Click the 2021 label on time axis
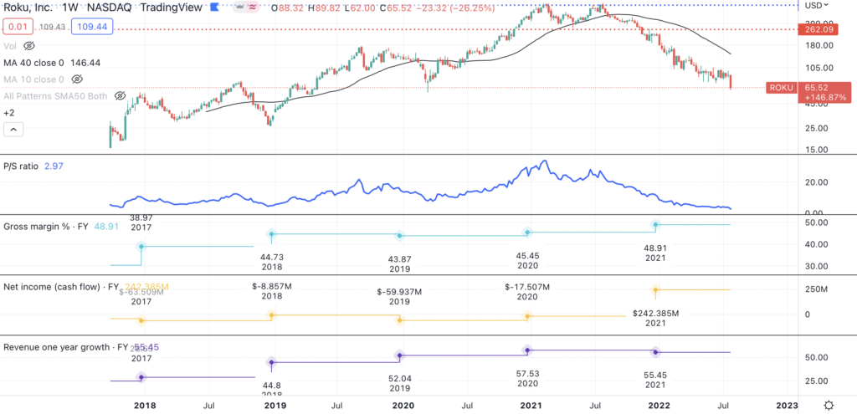 [531, 406]
